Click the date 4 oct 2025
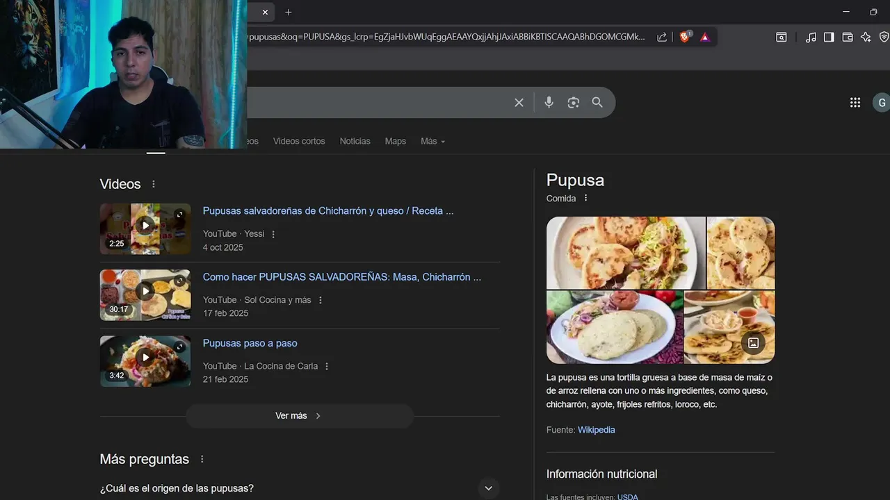The image size is (890, 500). 222,247
